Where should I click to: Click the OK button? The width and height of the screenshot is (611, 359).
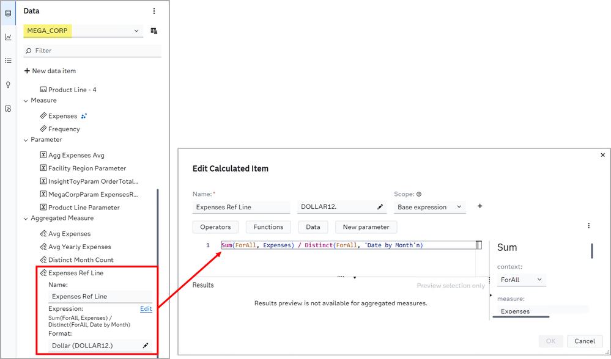pos(550,341)
